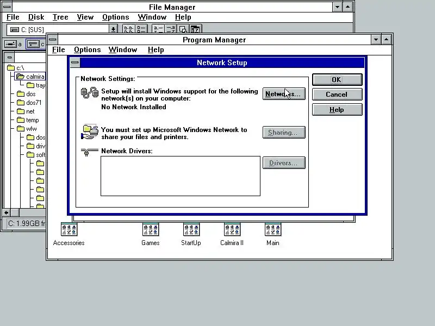Viewport: 435px width, 326px height.
Task: Click the File Manager all-file-details toolbar icon
Action: pyautogui.click(x=141, y=29)
